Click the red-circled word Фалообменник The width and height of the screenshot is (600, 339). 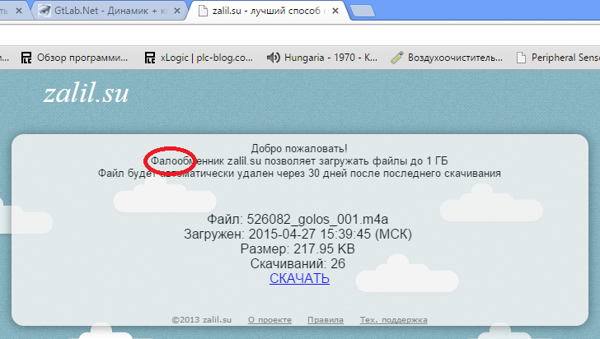click(x=171, y=160)
